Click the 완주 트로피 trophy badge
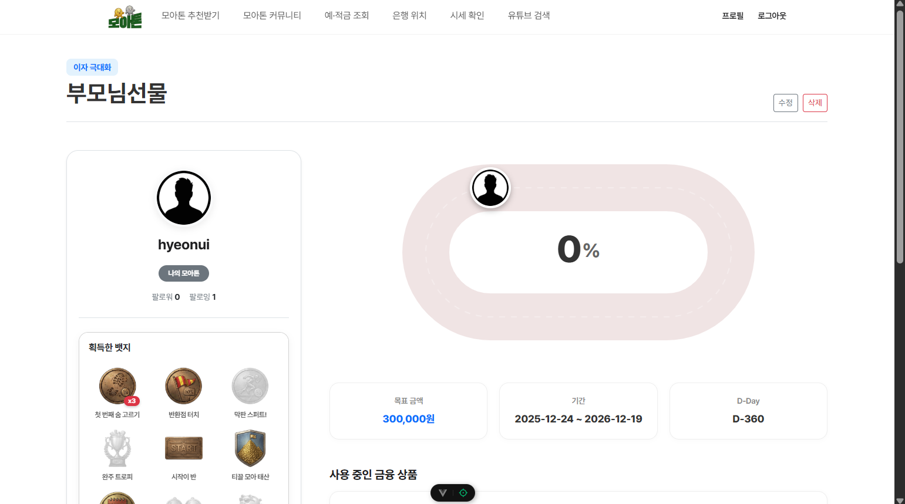Image resolution: width=905 pixels, height=504 pixels. tap(117, 448)
